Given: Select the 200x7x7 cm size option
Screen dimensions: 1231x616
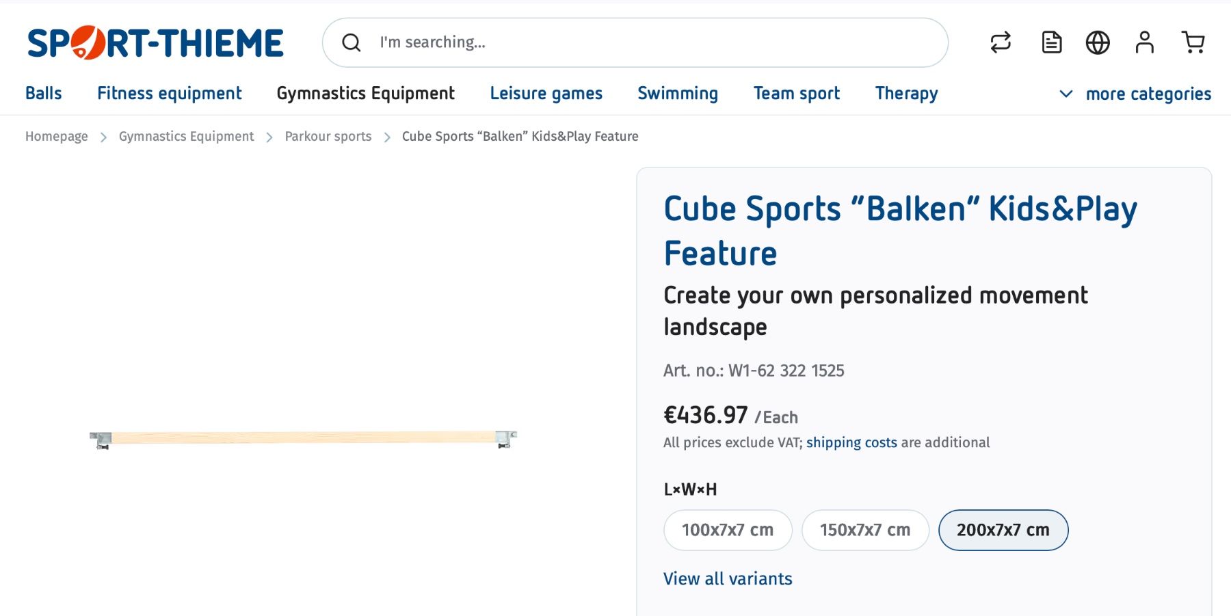Looking at the screenshot, I should click(x=1003, y=530).
